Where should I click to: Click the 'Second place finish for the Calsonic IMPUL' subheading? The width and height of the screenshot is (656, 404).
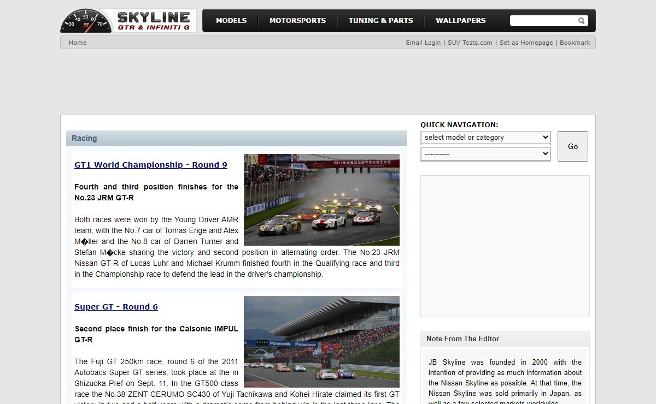(x=156, y=334)
